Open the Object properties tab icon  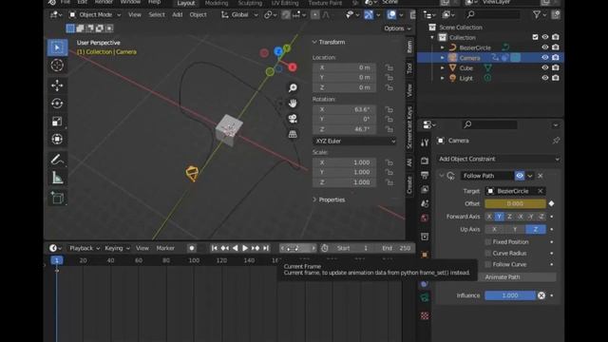[425, 255]
